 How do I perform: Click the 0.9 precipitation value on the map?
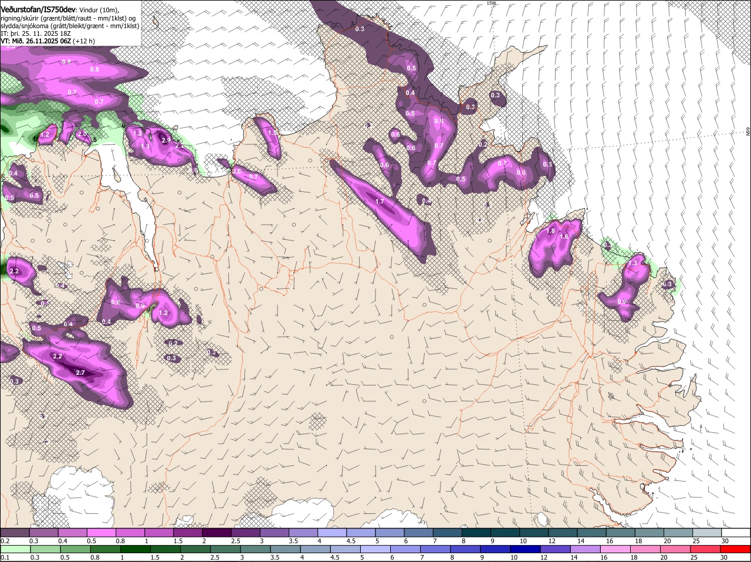coord(140,306)
